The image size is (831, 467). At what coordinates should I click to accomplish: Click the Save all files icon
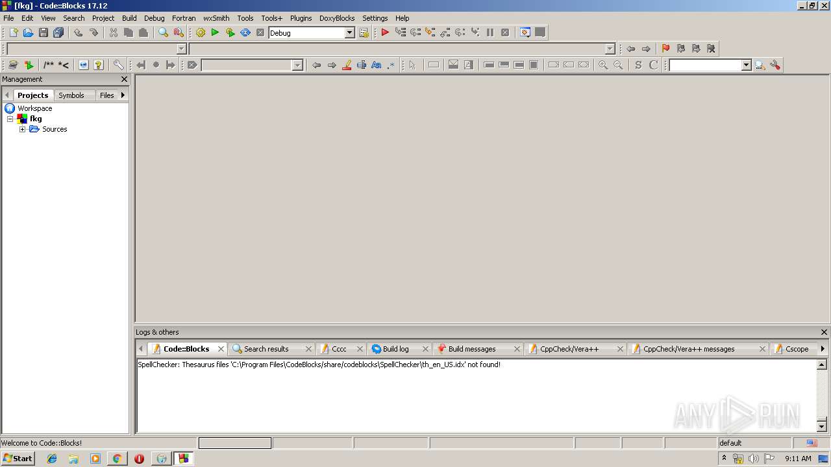(58, 32)
